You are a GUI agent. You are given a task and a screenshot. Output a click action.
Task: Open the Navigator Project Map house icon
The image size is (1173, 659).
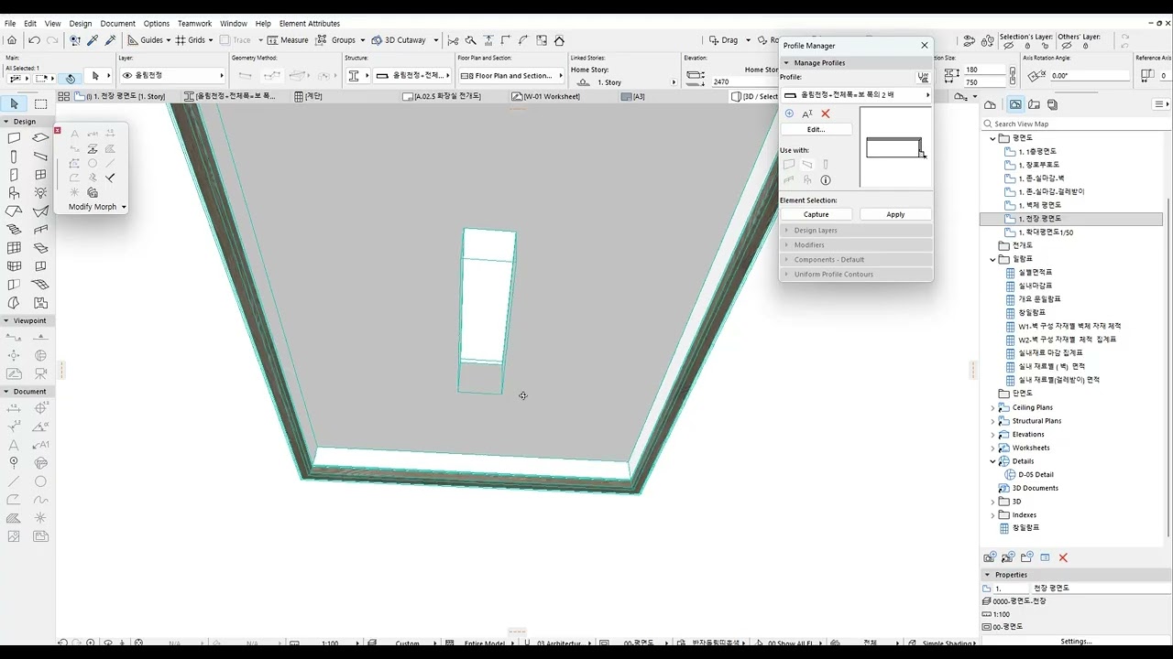tap(990, 104)
